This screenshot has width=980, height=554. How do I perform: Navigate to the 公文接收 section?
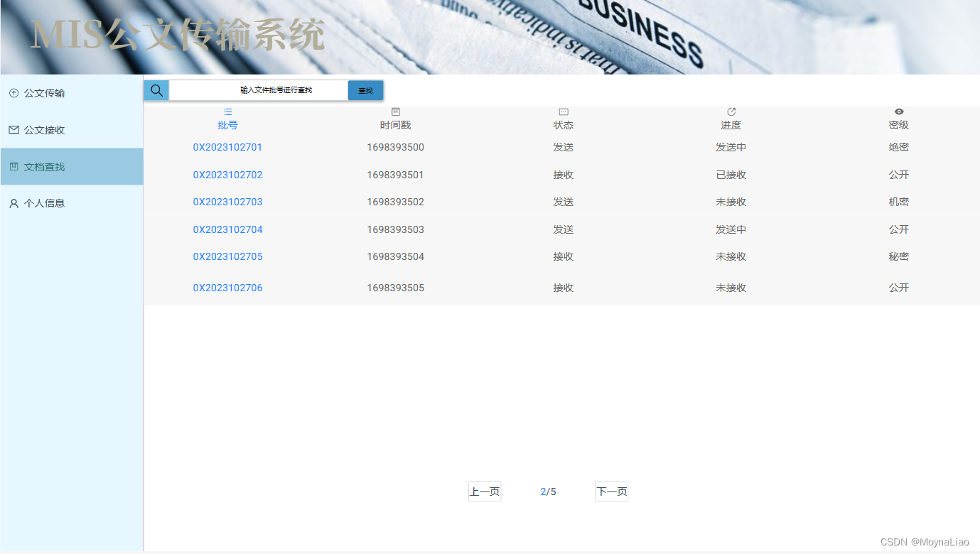pos(41,130)
